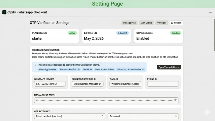Open the three-dot more options menu

point(210,12)
